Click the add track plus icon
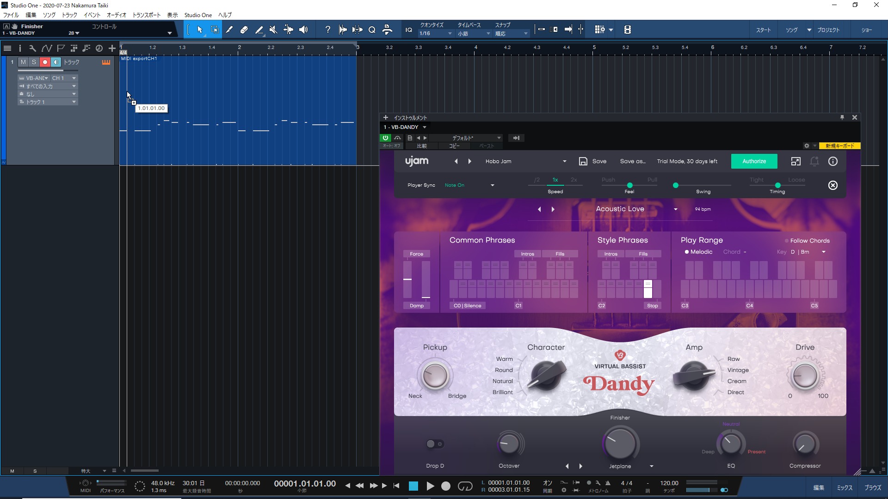 click(112, 48)
